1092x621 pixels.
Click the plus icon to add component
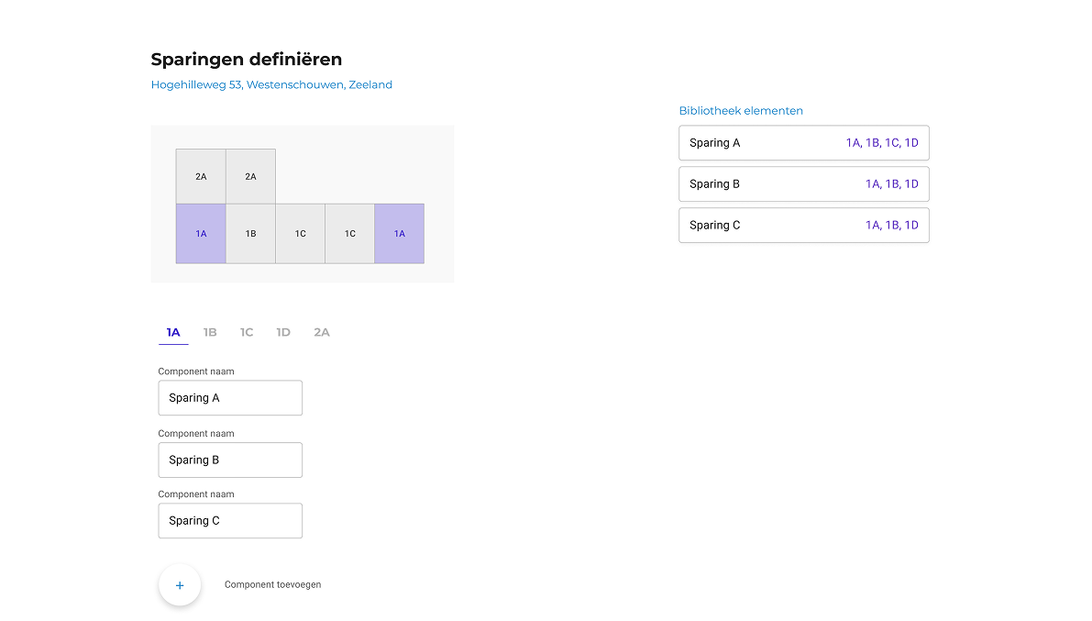point(180,585)
